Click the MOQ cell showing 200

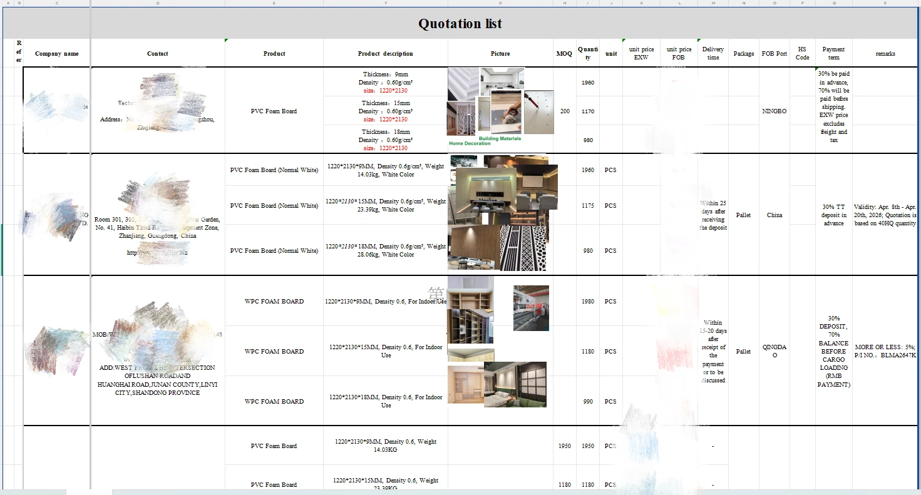pyautogui.click(x=564, y=111)
